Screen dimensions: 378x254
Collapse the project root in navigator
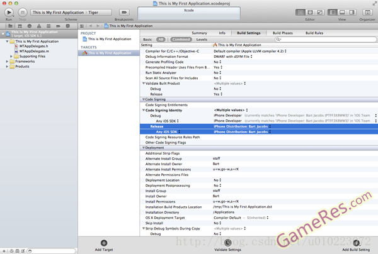(3, 34)
